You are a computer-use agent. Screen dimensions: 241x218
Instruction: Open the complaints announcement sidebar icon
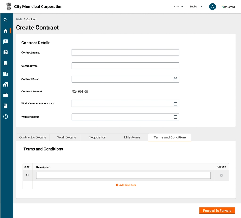[6, 42]
